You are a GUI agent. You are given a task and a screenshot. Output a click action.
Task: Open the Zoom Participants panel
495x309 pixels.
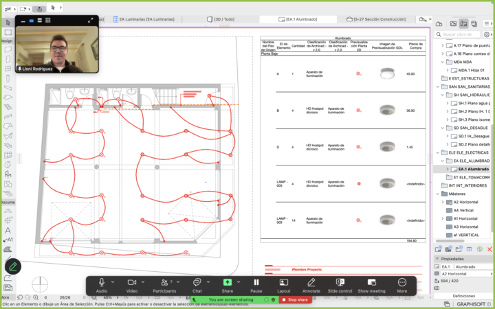164,286
